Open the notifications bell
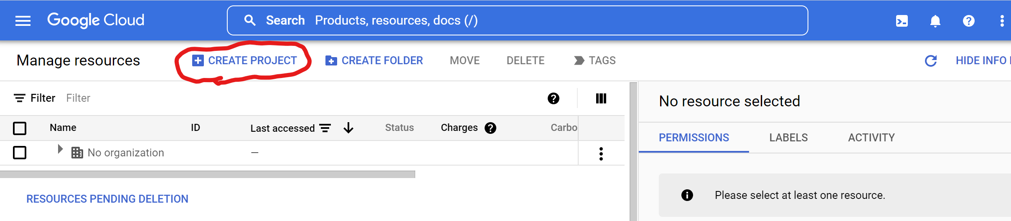The height and width of the screenshot is (221, 1011). pyautogui.click(x=935, y=21)
